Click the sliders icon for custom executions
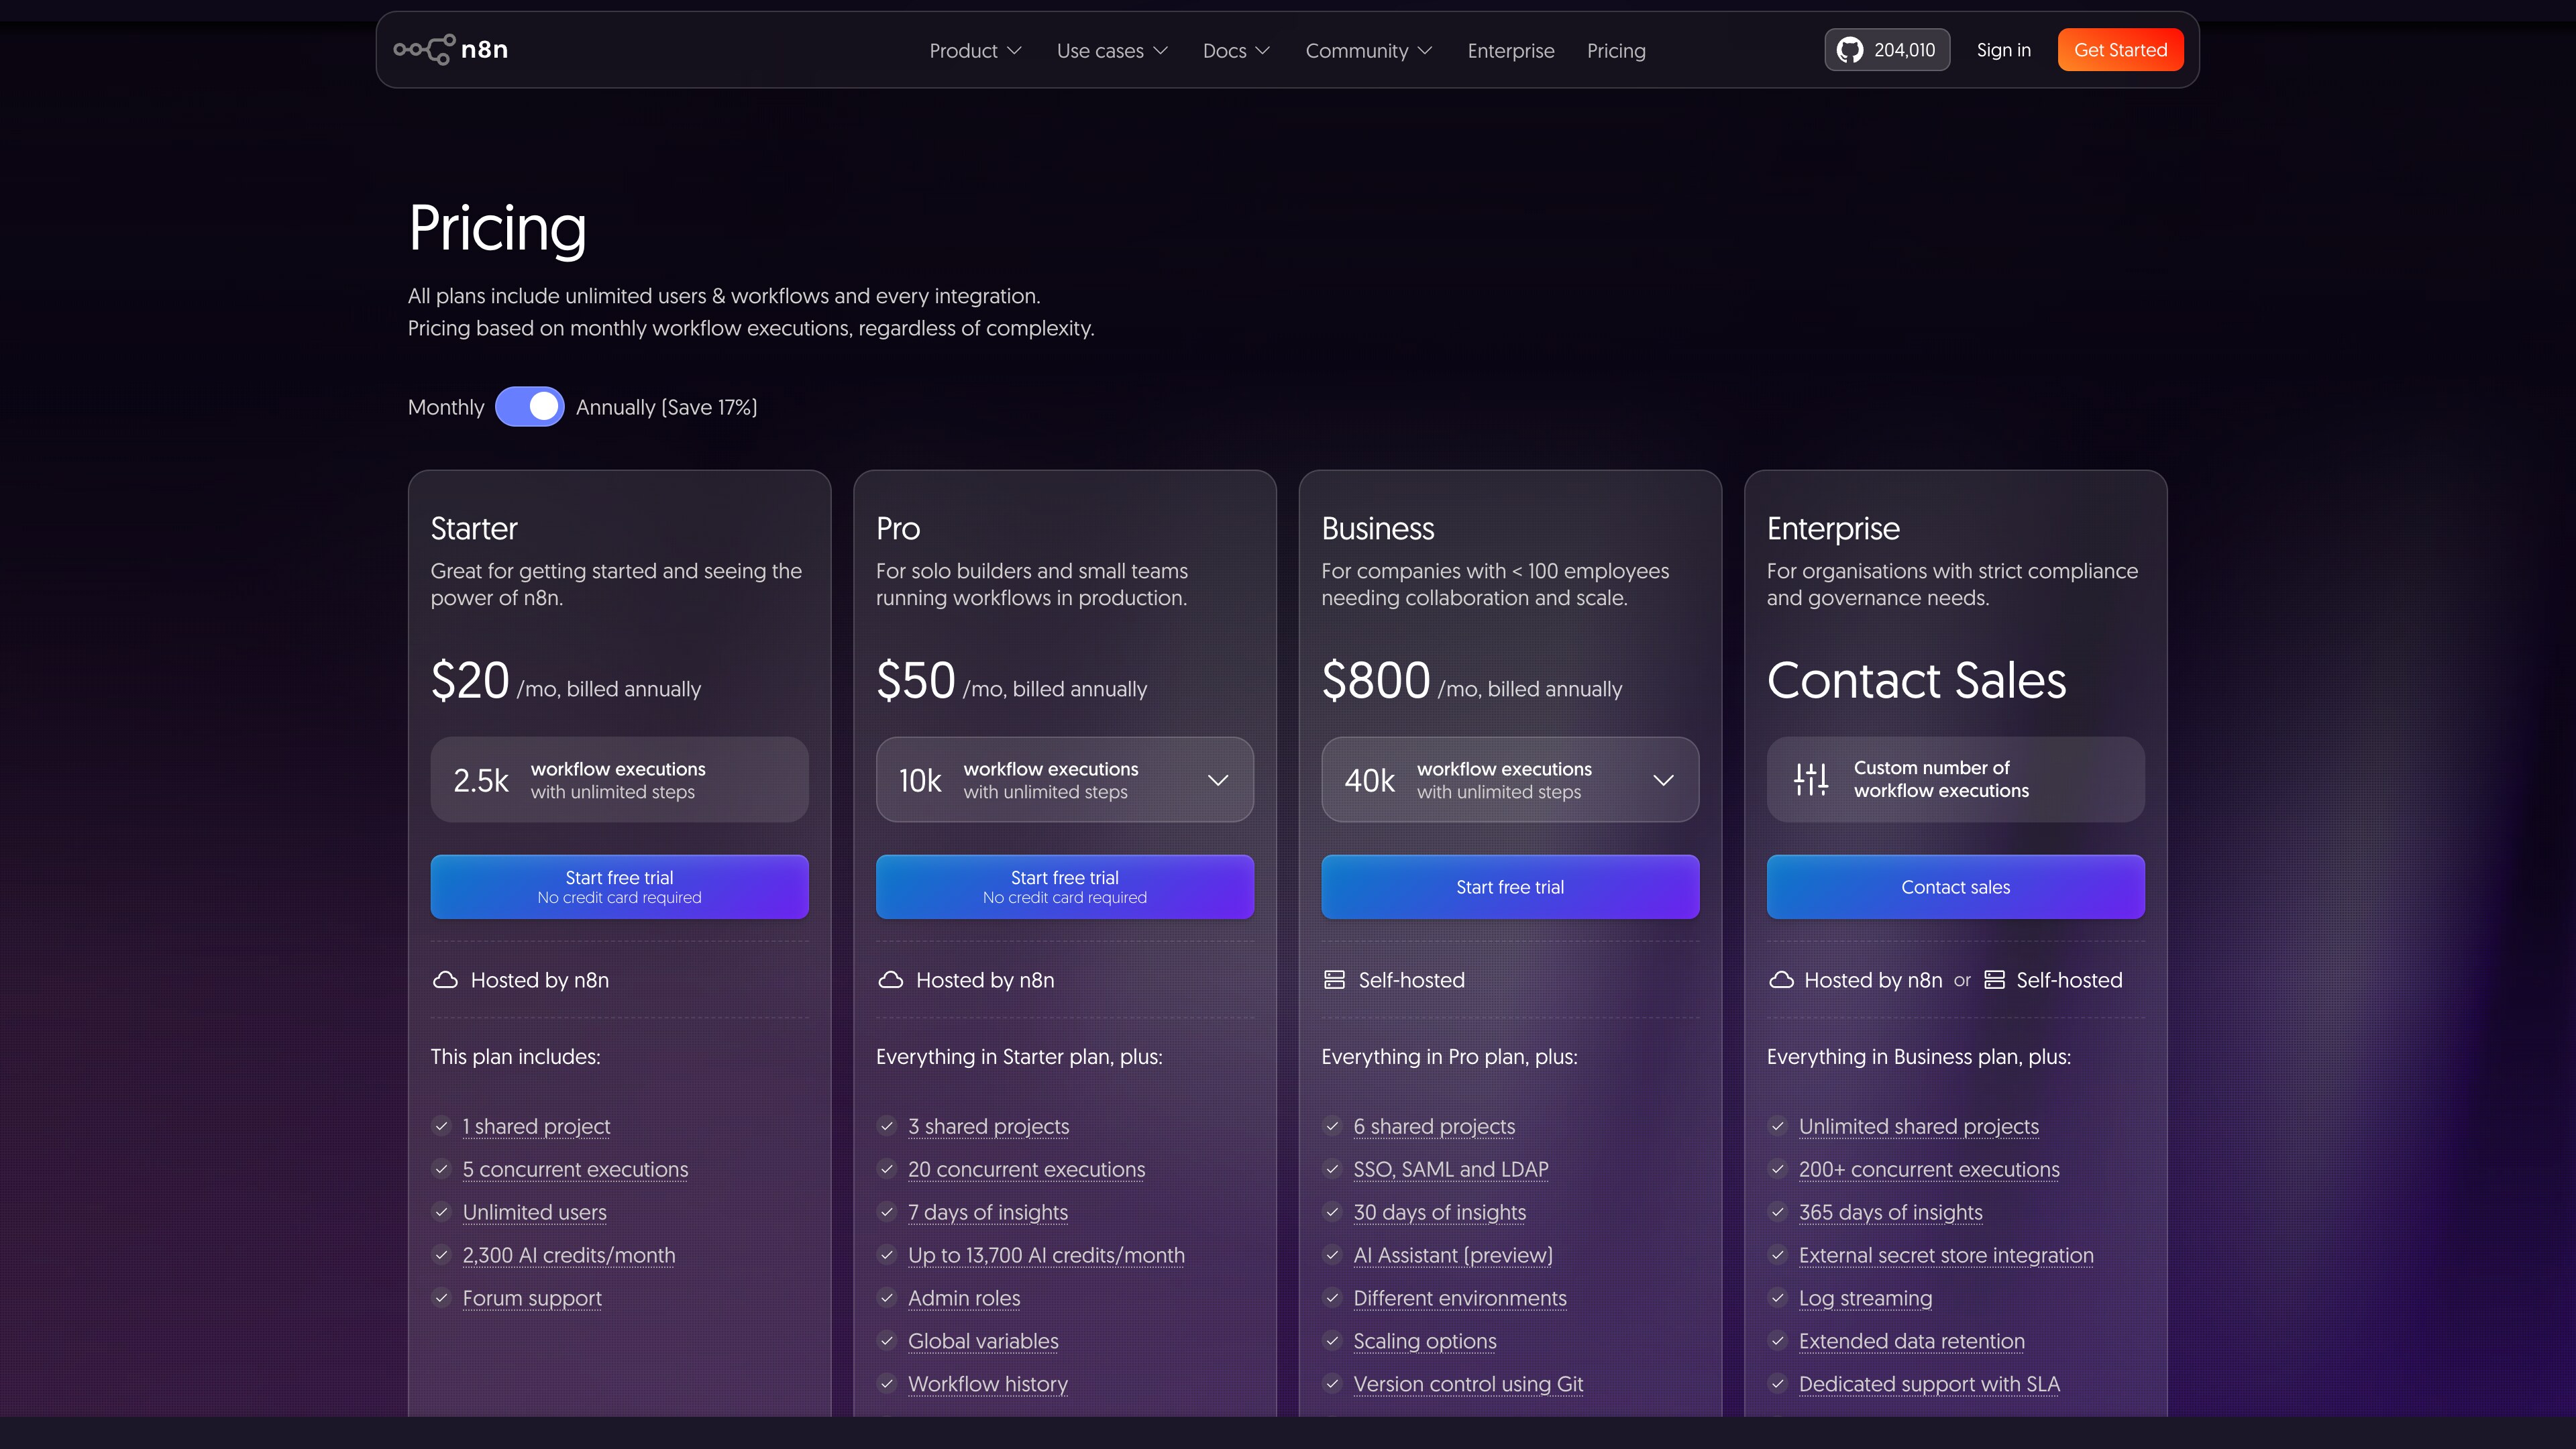The image size is (2576, 1449). click(x=1810, y=779)
